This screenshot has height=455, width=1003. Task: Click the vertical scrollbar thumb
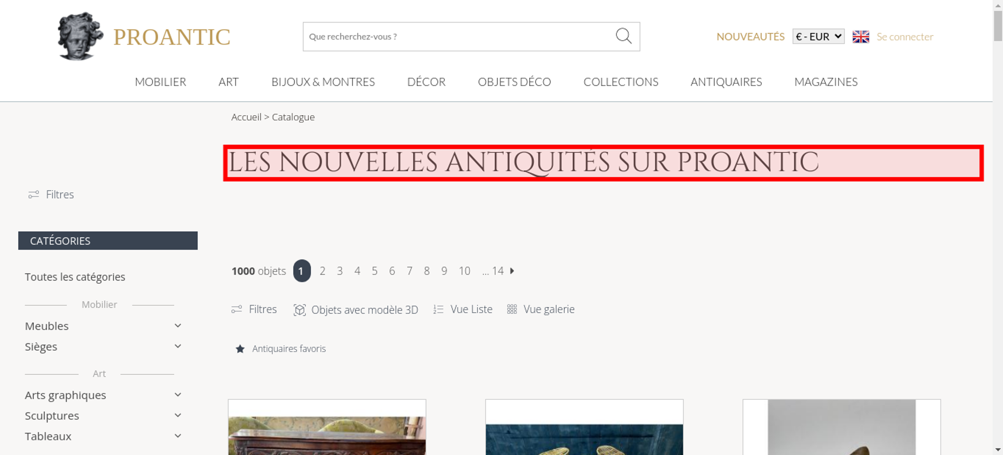(998, 26)
